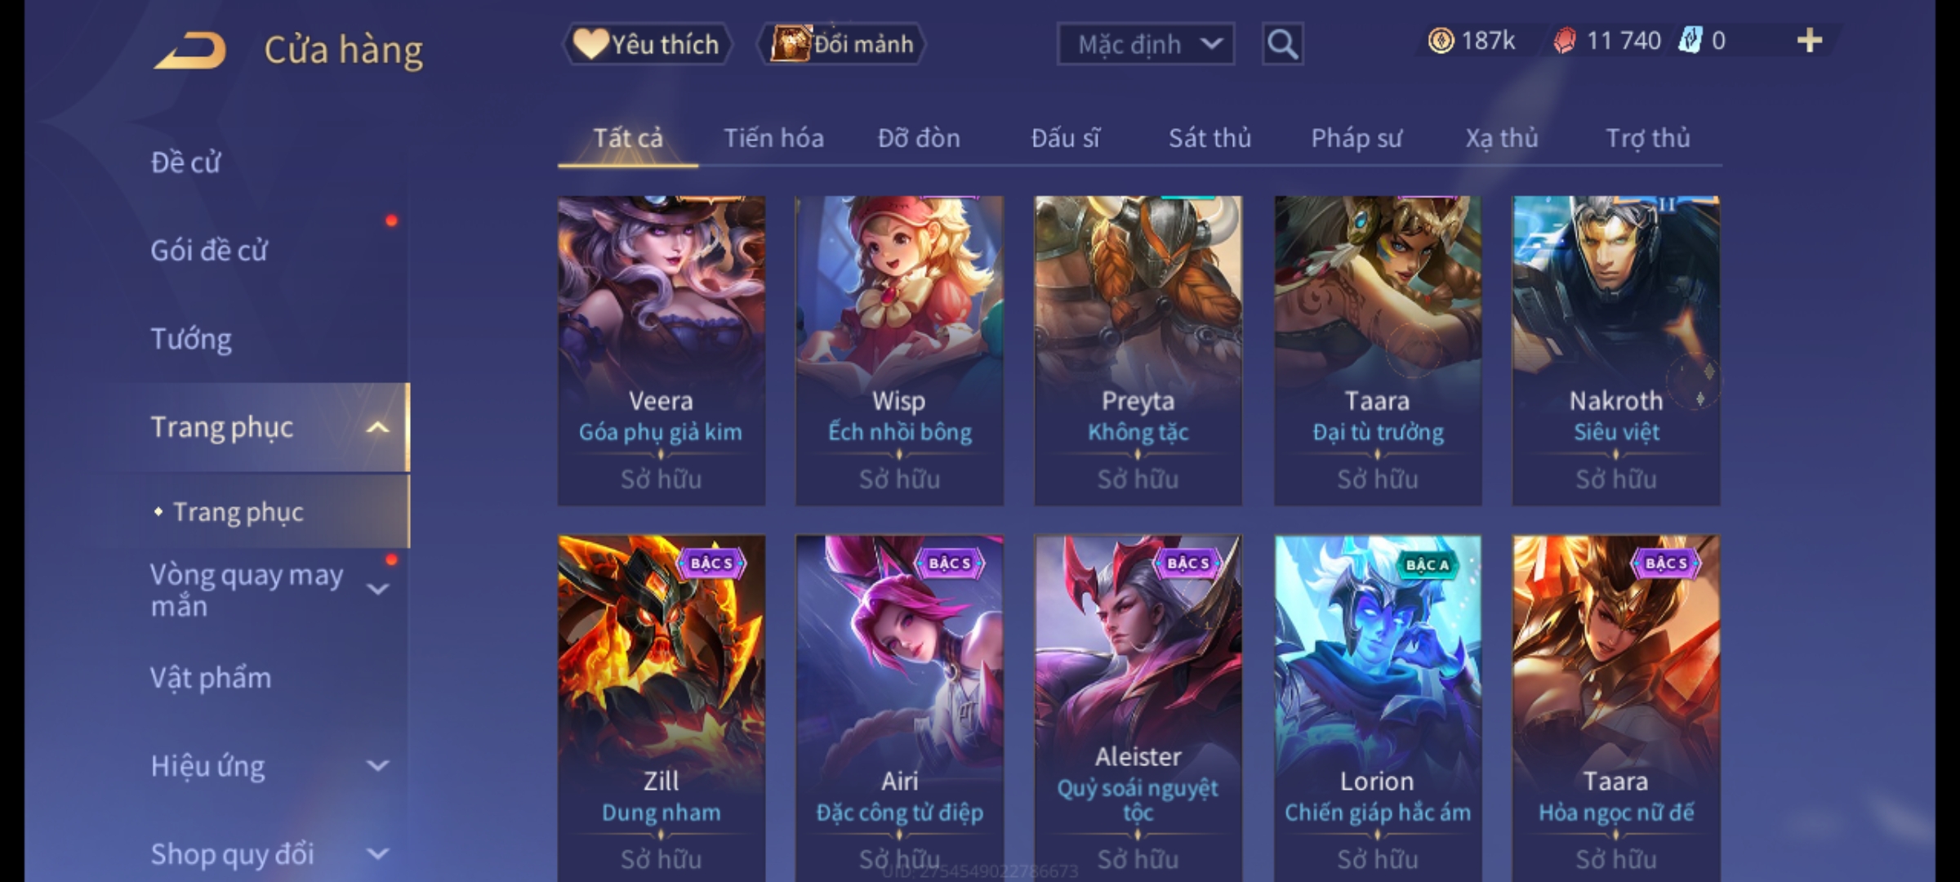Screen dimensions: 1960x882
Task: Collapse the Trang phục sidebar section
Action: (x=377, y=427)
